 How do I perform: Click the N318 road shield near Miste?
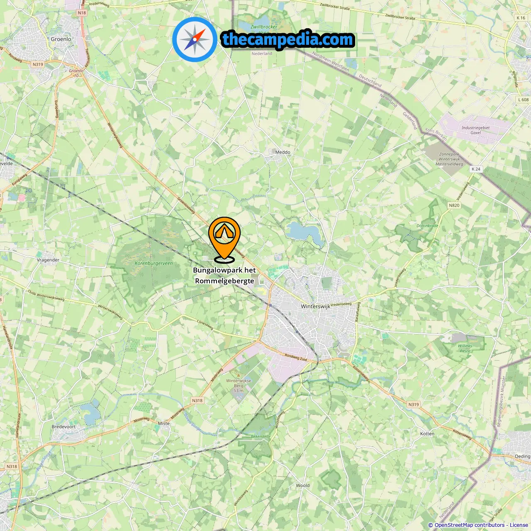coord(197,400)
